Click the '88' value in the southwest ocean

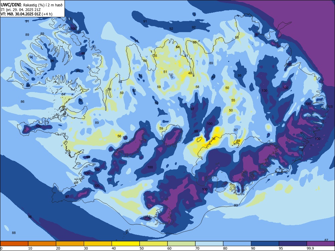(14, 233)
